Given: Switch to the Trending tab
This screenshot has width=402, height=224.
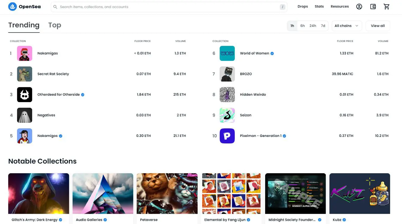Looking at the screenshot, I should [24, 25].
